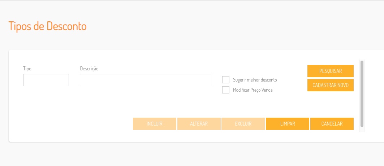This screenshot has height=166, width=384.
Task: Click the "Tipos de Desconto" page heading
Action: click(x=47, y=26)
